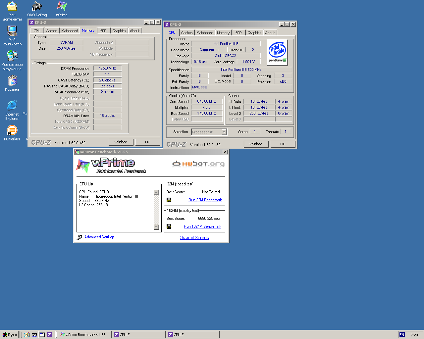Click the HWBOT.org logo in wPrime

click(x=198, y=164)
